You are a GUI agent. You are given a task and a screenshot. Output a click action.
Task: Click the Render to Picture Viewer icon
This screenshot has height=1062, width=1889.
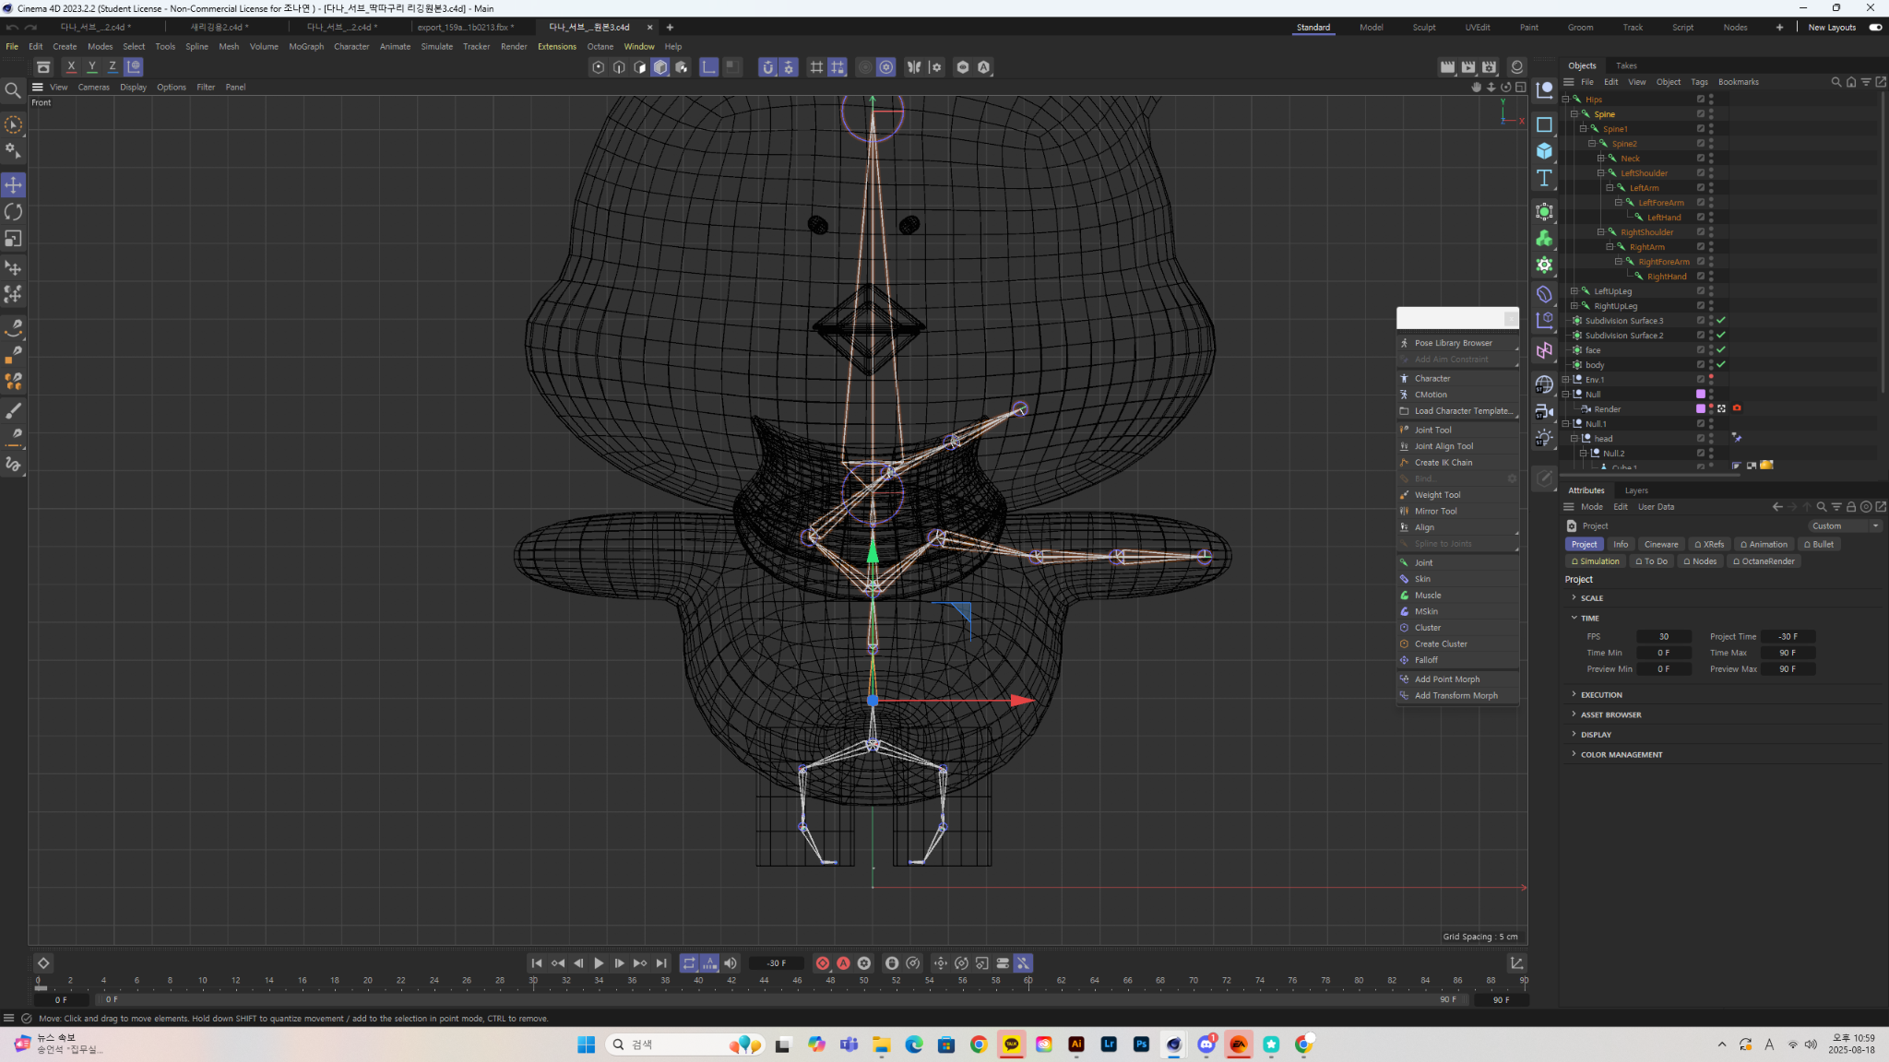pos(1468,67)
